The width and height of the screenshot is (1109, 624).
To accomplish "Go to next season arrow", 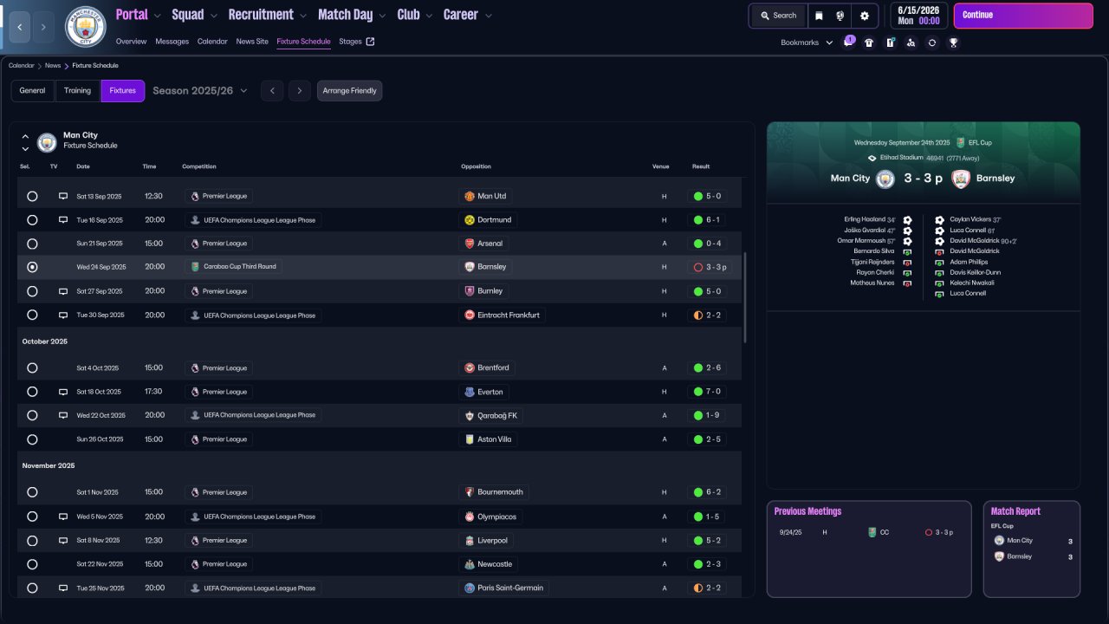I will (300, 91).
